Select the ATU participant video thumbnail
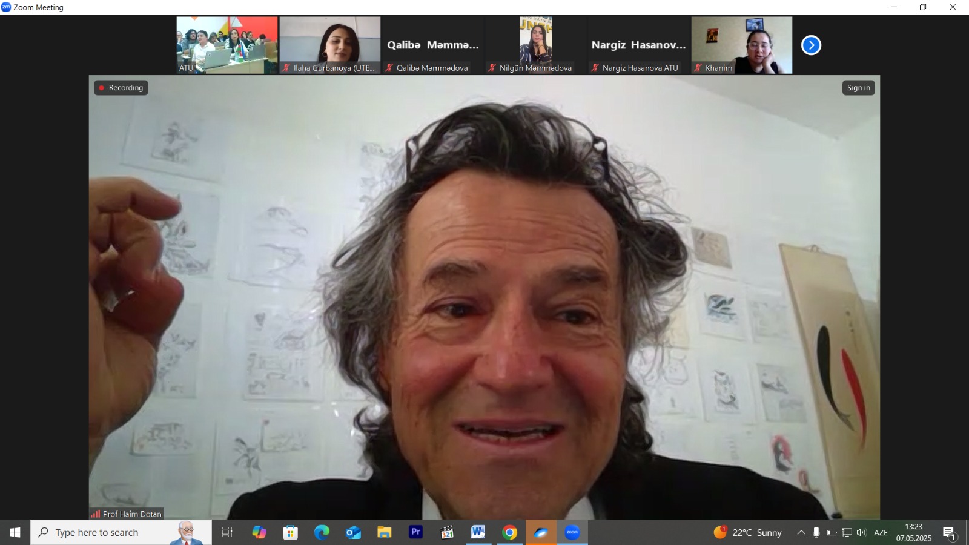 tap(227, 45)
